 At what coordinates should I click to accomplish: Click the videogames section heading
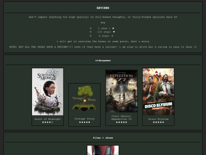point(103,60)
